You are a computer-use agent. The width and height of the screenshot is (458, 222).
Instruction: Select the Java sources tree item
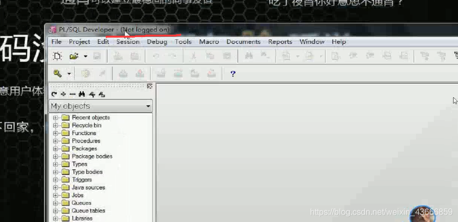(x=88, y=187)
